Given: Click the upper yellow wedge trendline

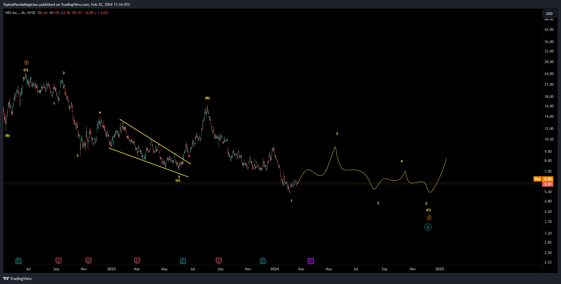Looking at the screenshot, I should (155, 142).
